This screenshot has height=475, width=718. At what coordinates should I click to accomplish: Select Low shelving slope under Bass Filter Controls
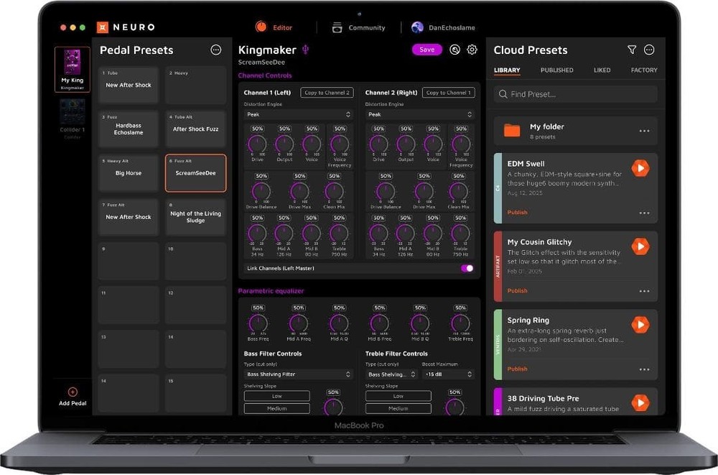[x=276, y=396]
